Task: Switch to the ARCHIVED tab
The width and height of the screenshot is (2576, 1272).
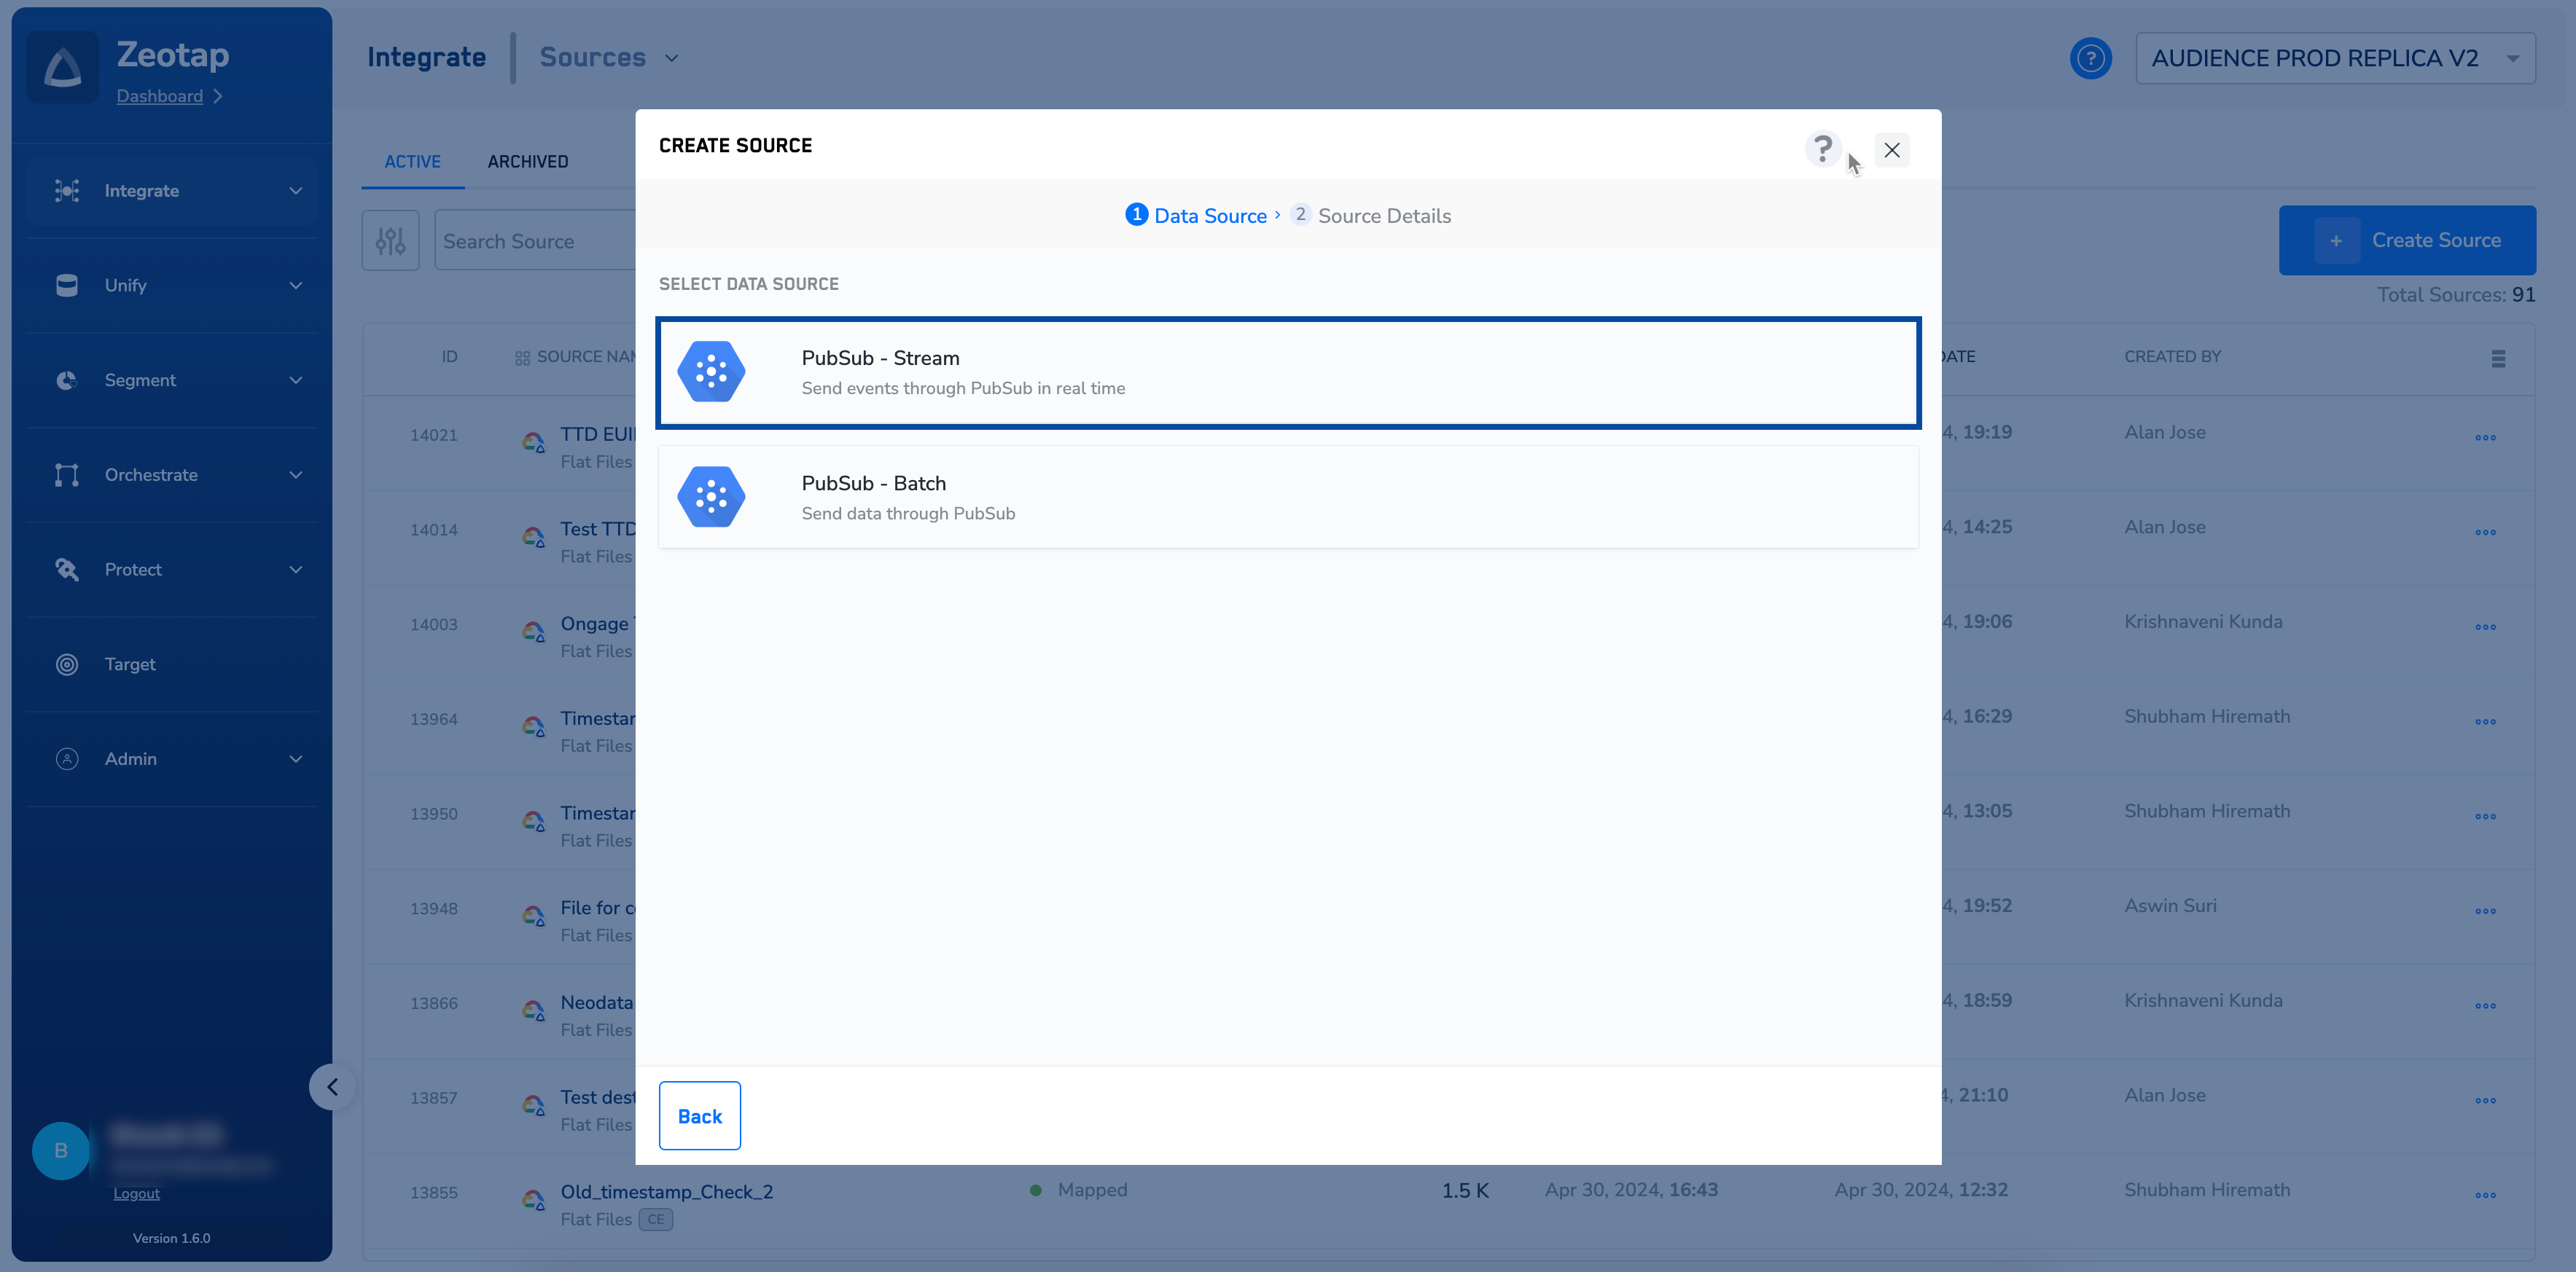Action: (x=528, y=161)
